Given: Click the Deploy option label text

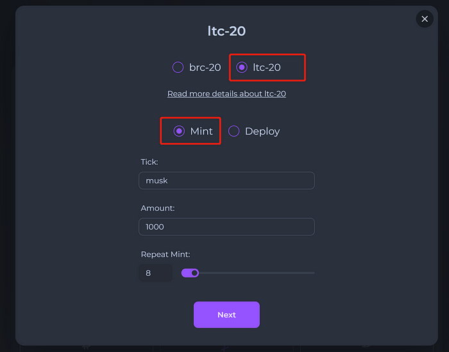Looking at the screenshot, I should [262, 131].
